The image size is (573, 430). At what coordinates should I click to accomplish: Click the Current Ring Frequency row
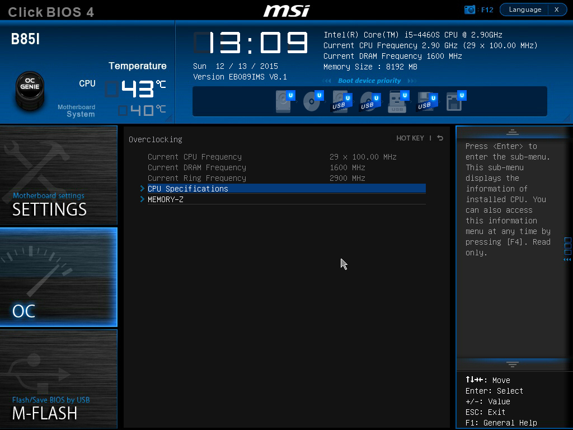pos(256,178)
